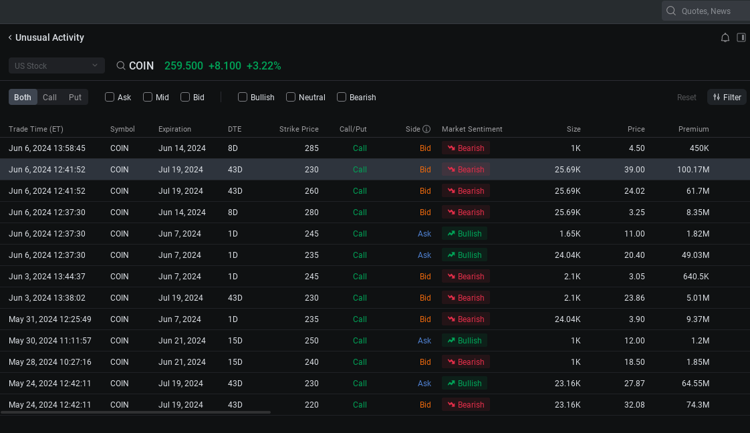
Task: Click the 39.00 price cell
Action: [634, 170]
